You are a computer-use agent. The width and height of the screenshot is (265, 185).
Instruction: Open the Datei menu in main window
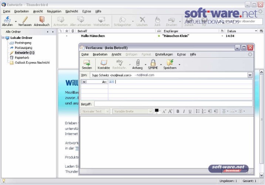(x=7, y=11)
